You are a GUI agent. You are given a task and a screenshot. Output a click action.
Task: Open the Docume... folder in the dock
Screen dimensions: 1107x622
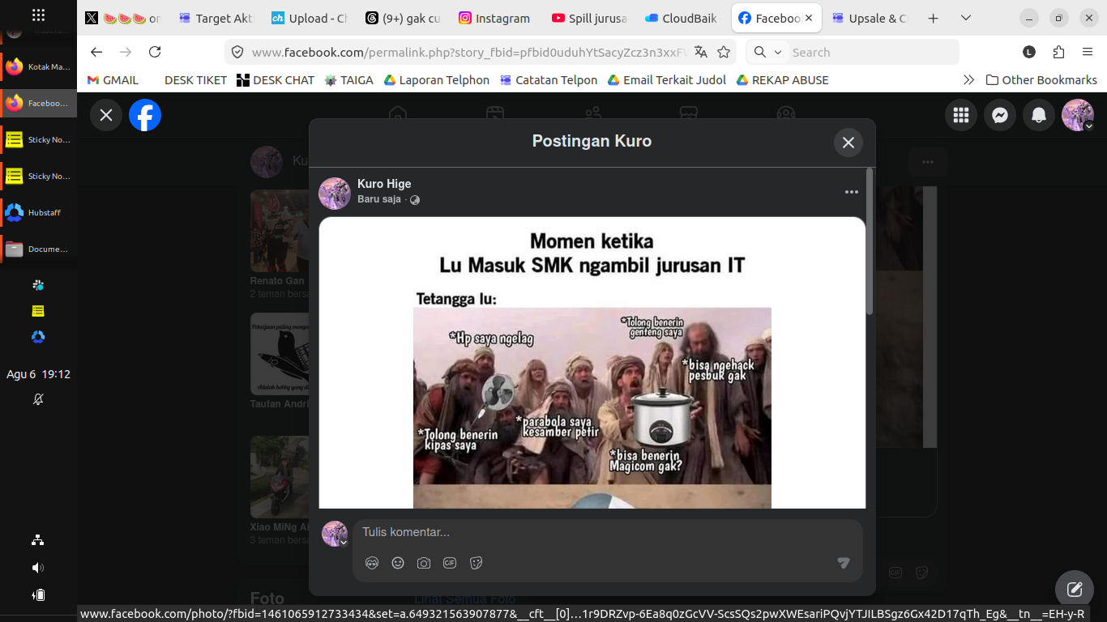coord(38,249)
